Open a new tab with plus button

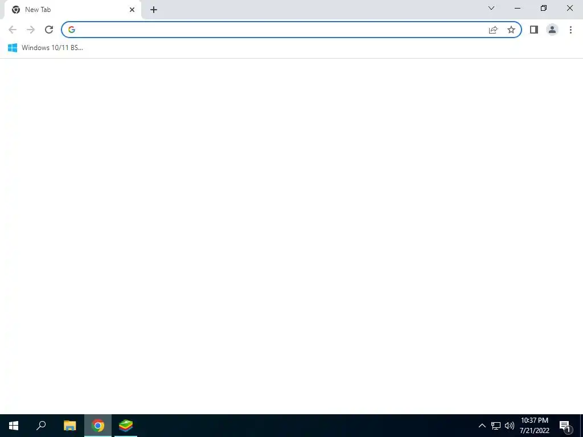click(154, 10)
